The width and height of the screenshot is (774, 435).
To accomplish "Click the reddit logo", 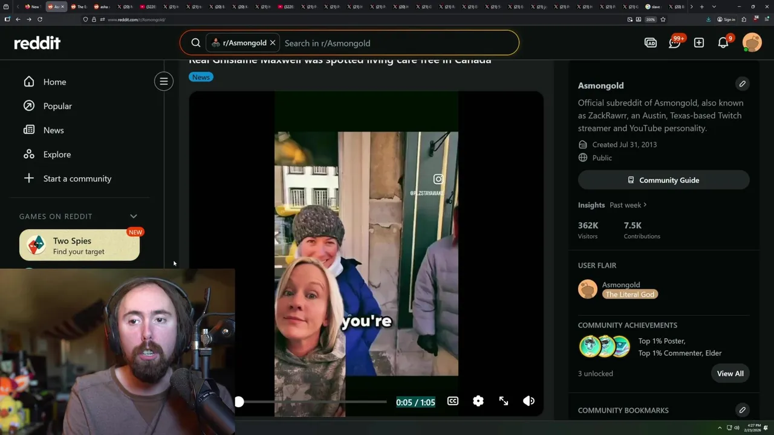I will (37, 43).
